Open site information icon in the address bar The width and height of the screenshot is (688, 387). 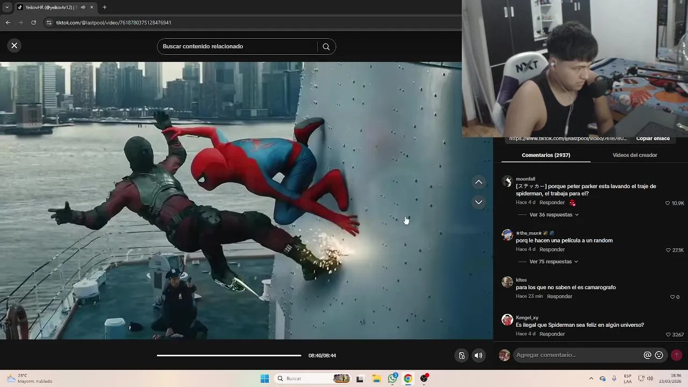pyautogui.click(x=49, y=23)
